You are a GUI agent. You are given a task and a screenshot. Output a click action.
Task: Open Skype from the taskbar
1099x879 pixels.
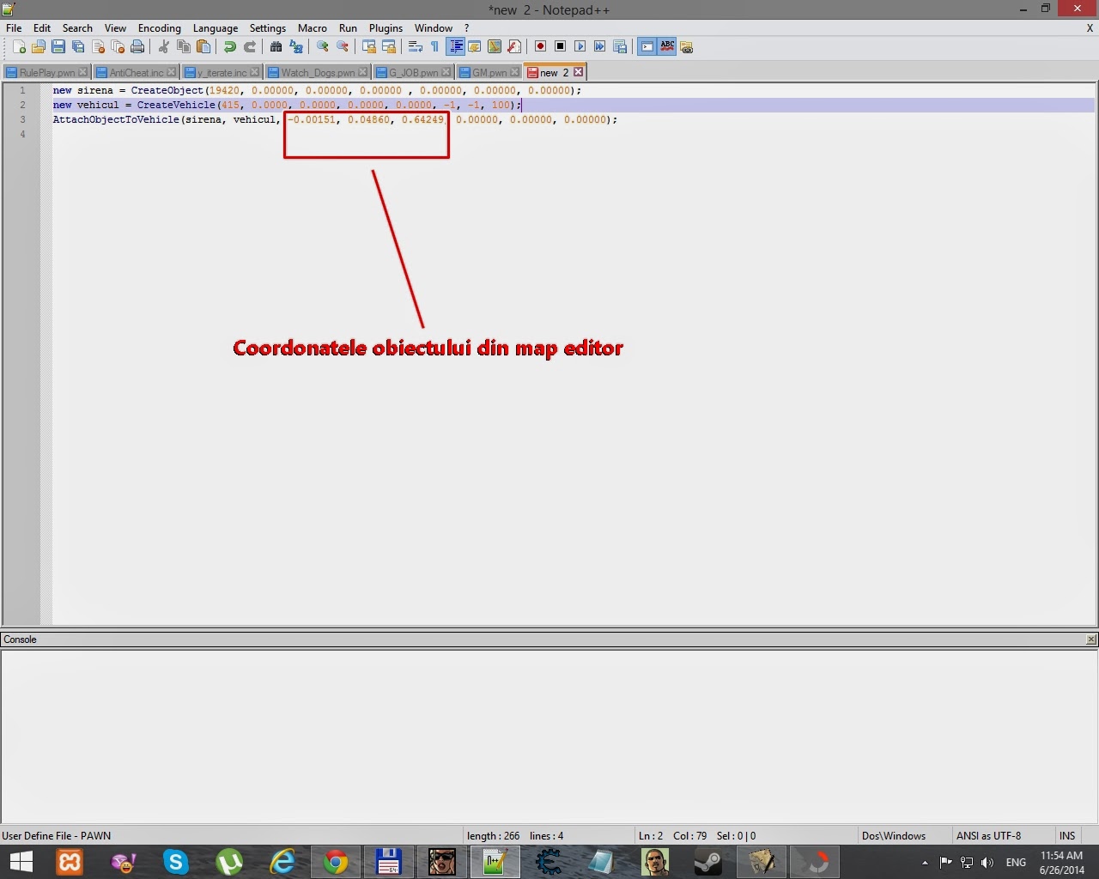click(x=176, y=862)
